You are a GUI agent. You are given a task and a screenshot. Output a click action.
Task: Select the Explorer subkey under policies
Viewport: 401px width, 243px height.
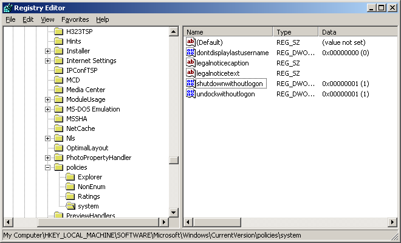point(89,177)
